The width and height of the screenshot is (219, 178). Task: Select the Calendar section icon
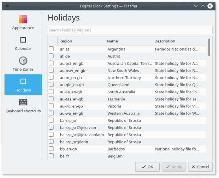(23, 40)
